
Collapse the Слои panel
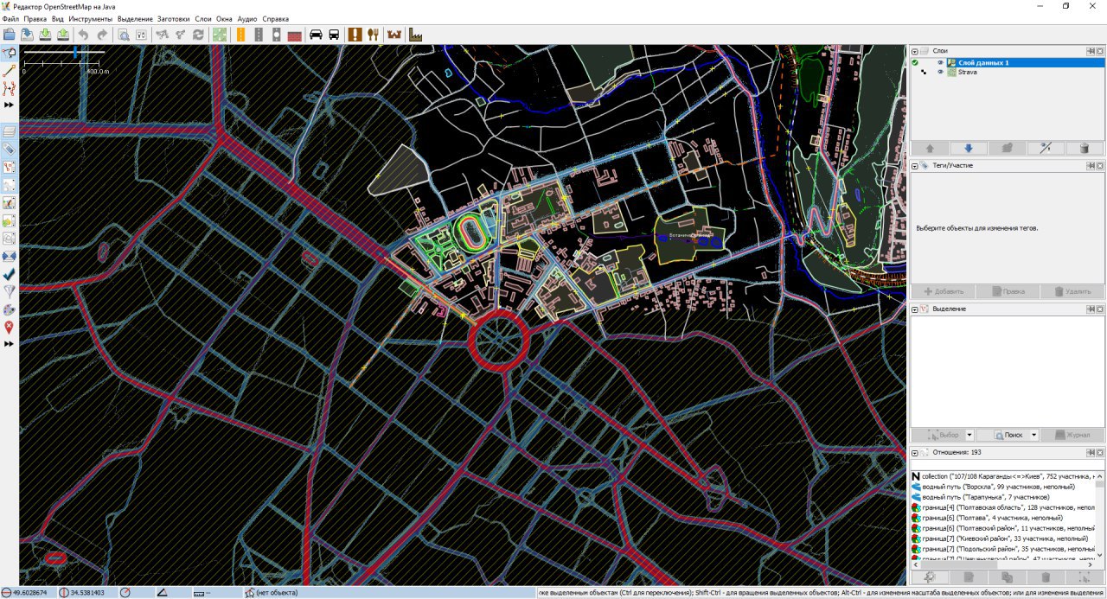pyautogui.click(x=914, y=51)
